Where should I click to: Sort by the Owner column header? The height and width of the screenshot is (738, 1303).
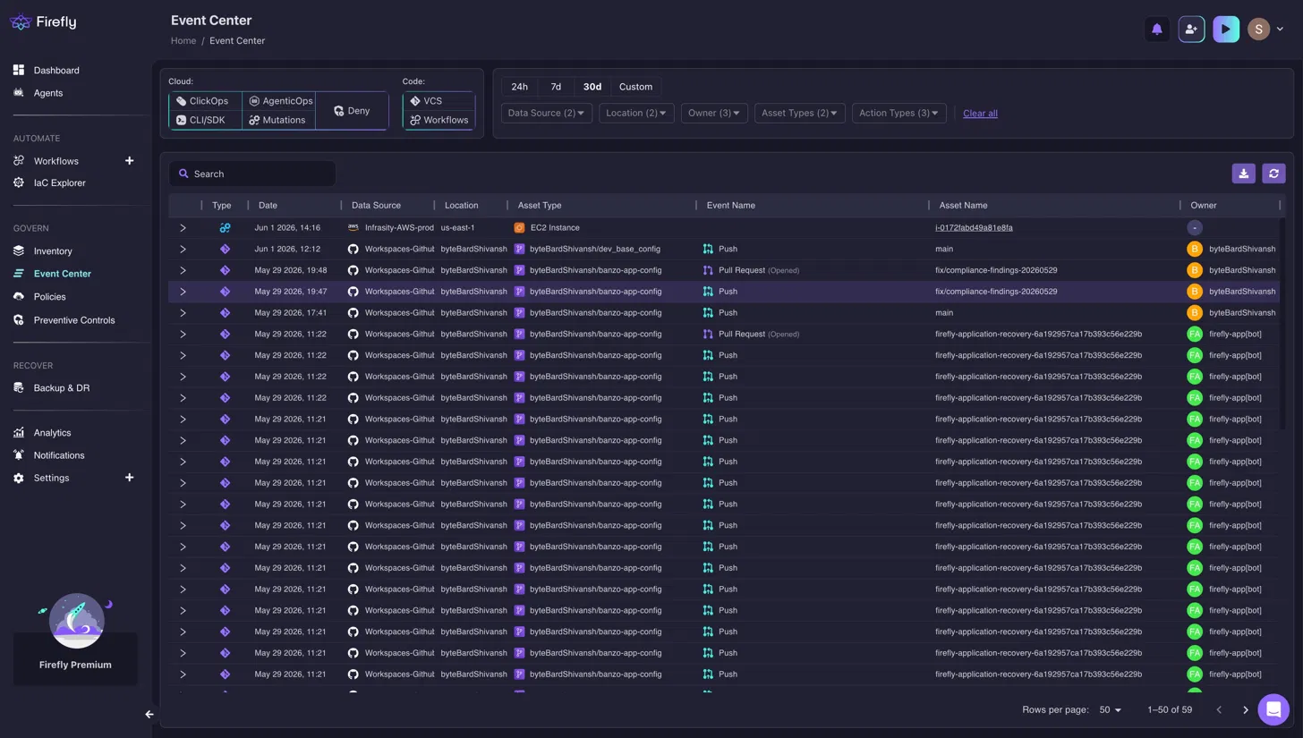point(1203,205)
